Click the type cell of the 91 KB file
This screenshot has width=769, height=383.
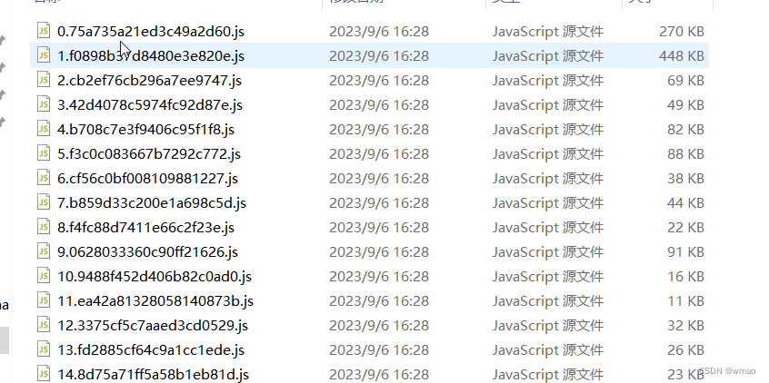(548, 251)
